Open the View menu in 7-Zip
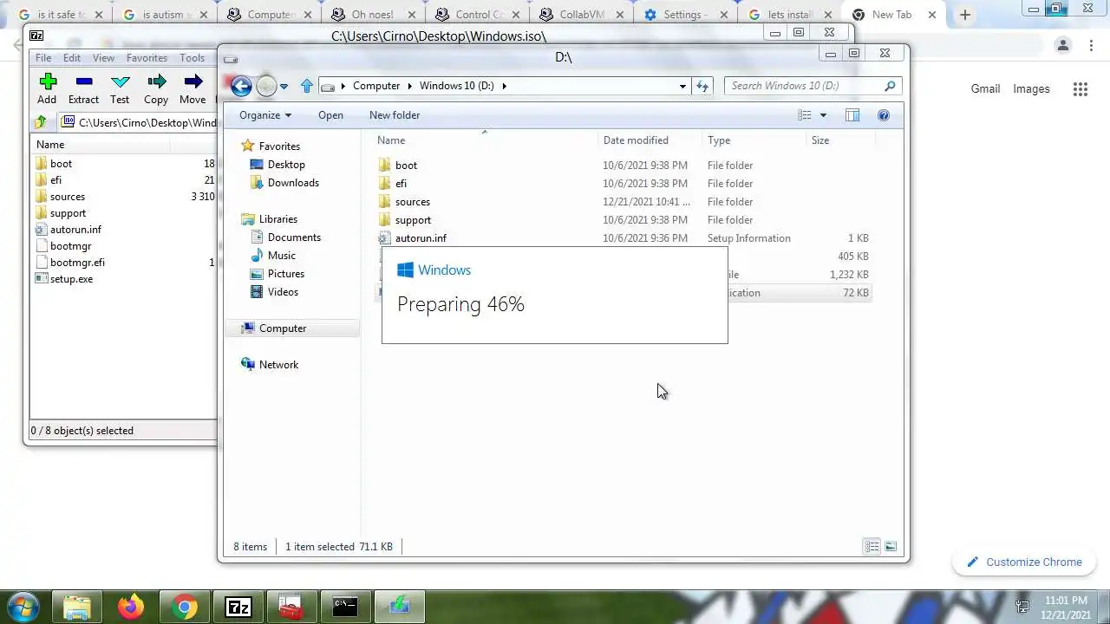The height and width of the screenshot is (624, 1110). coord(103,58)
